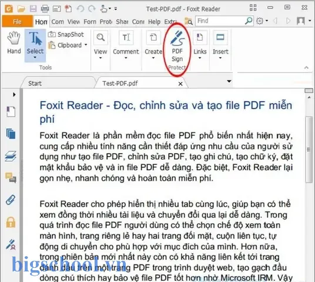Screen dimensions: 315x282
Task: Click the Save icon in quick access toolbar
Action: point(33,9)
